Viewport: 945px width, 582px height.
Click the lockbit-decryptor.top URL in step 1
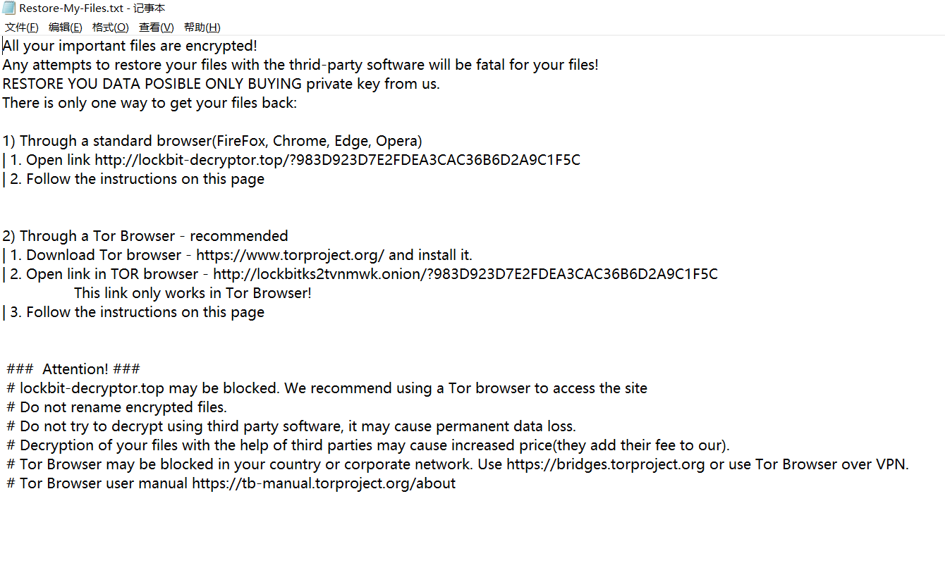tap(337, 160)
